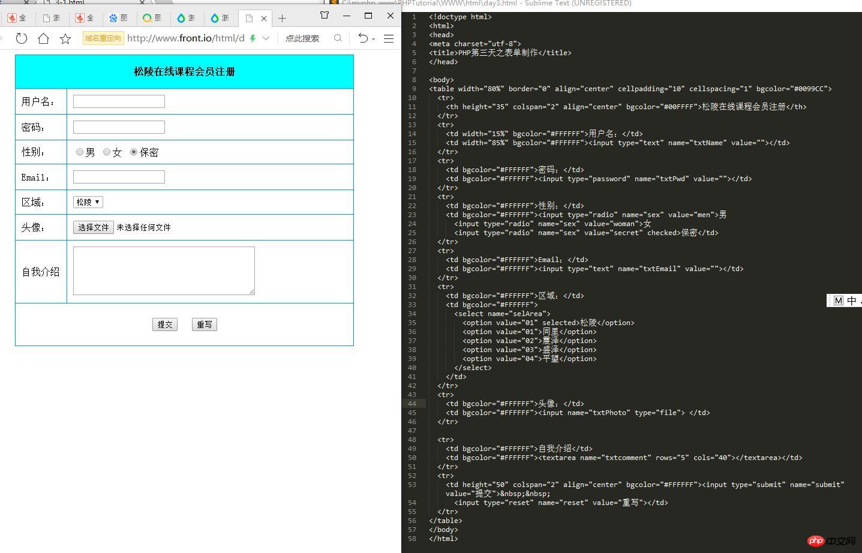
Task: Go to the browser home page icon
Action: click(x=43, y=38)
